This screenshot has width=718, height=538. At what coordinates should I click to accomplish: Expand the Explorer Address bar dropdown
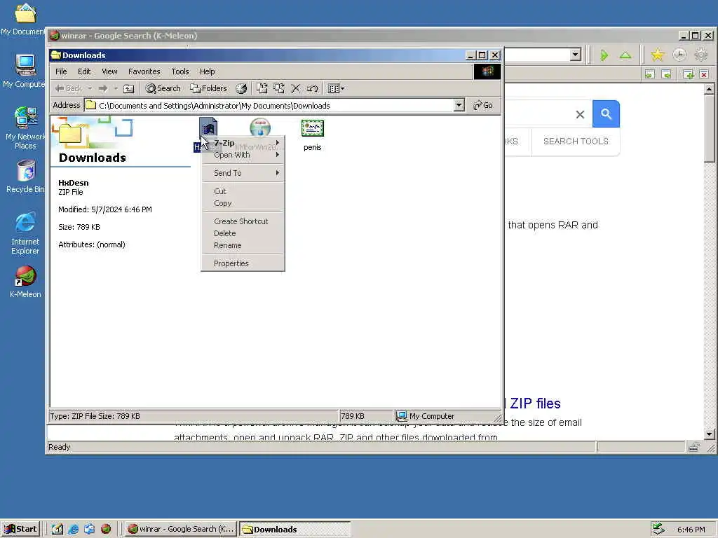[x=459, y=105]
